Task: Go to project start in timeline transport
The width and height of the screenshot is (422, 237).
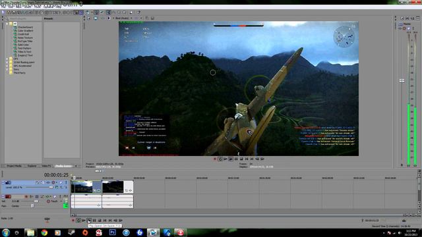Action: click(x=105, y=221)
